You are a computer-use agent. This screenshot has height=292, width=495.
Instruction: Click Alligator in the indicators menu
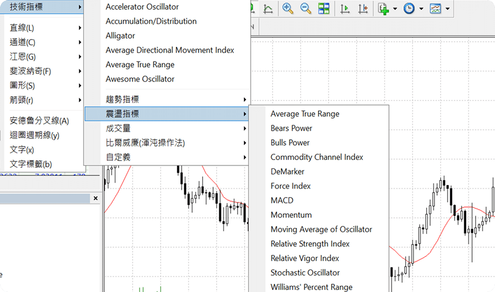tap(120, 35)
